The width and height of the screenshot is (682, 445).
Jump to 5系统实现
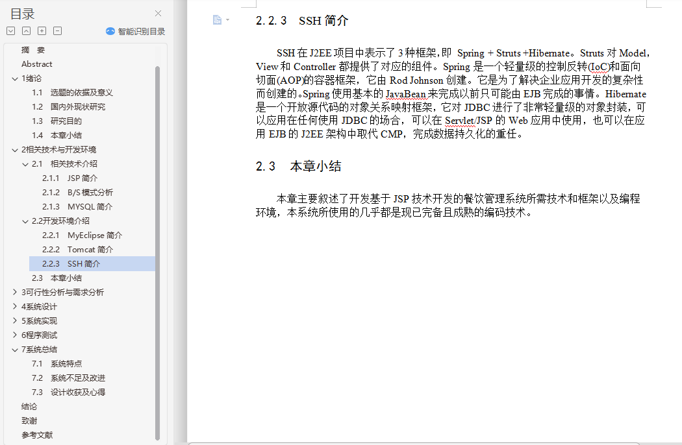point(39,321)
